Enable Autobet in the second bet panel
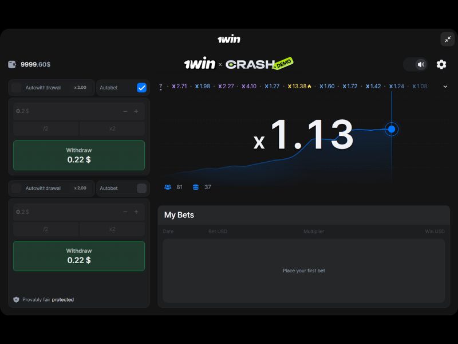 pyautogui.click(x=141, y=188)
